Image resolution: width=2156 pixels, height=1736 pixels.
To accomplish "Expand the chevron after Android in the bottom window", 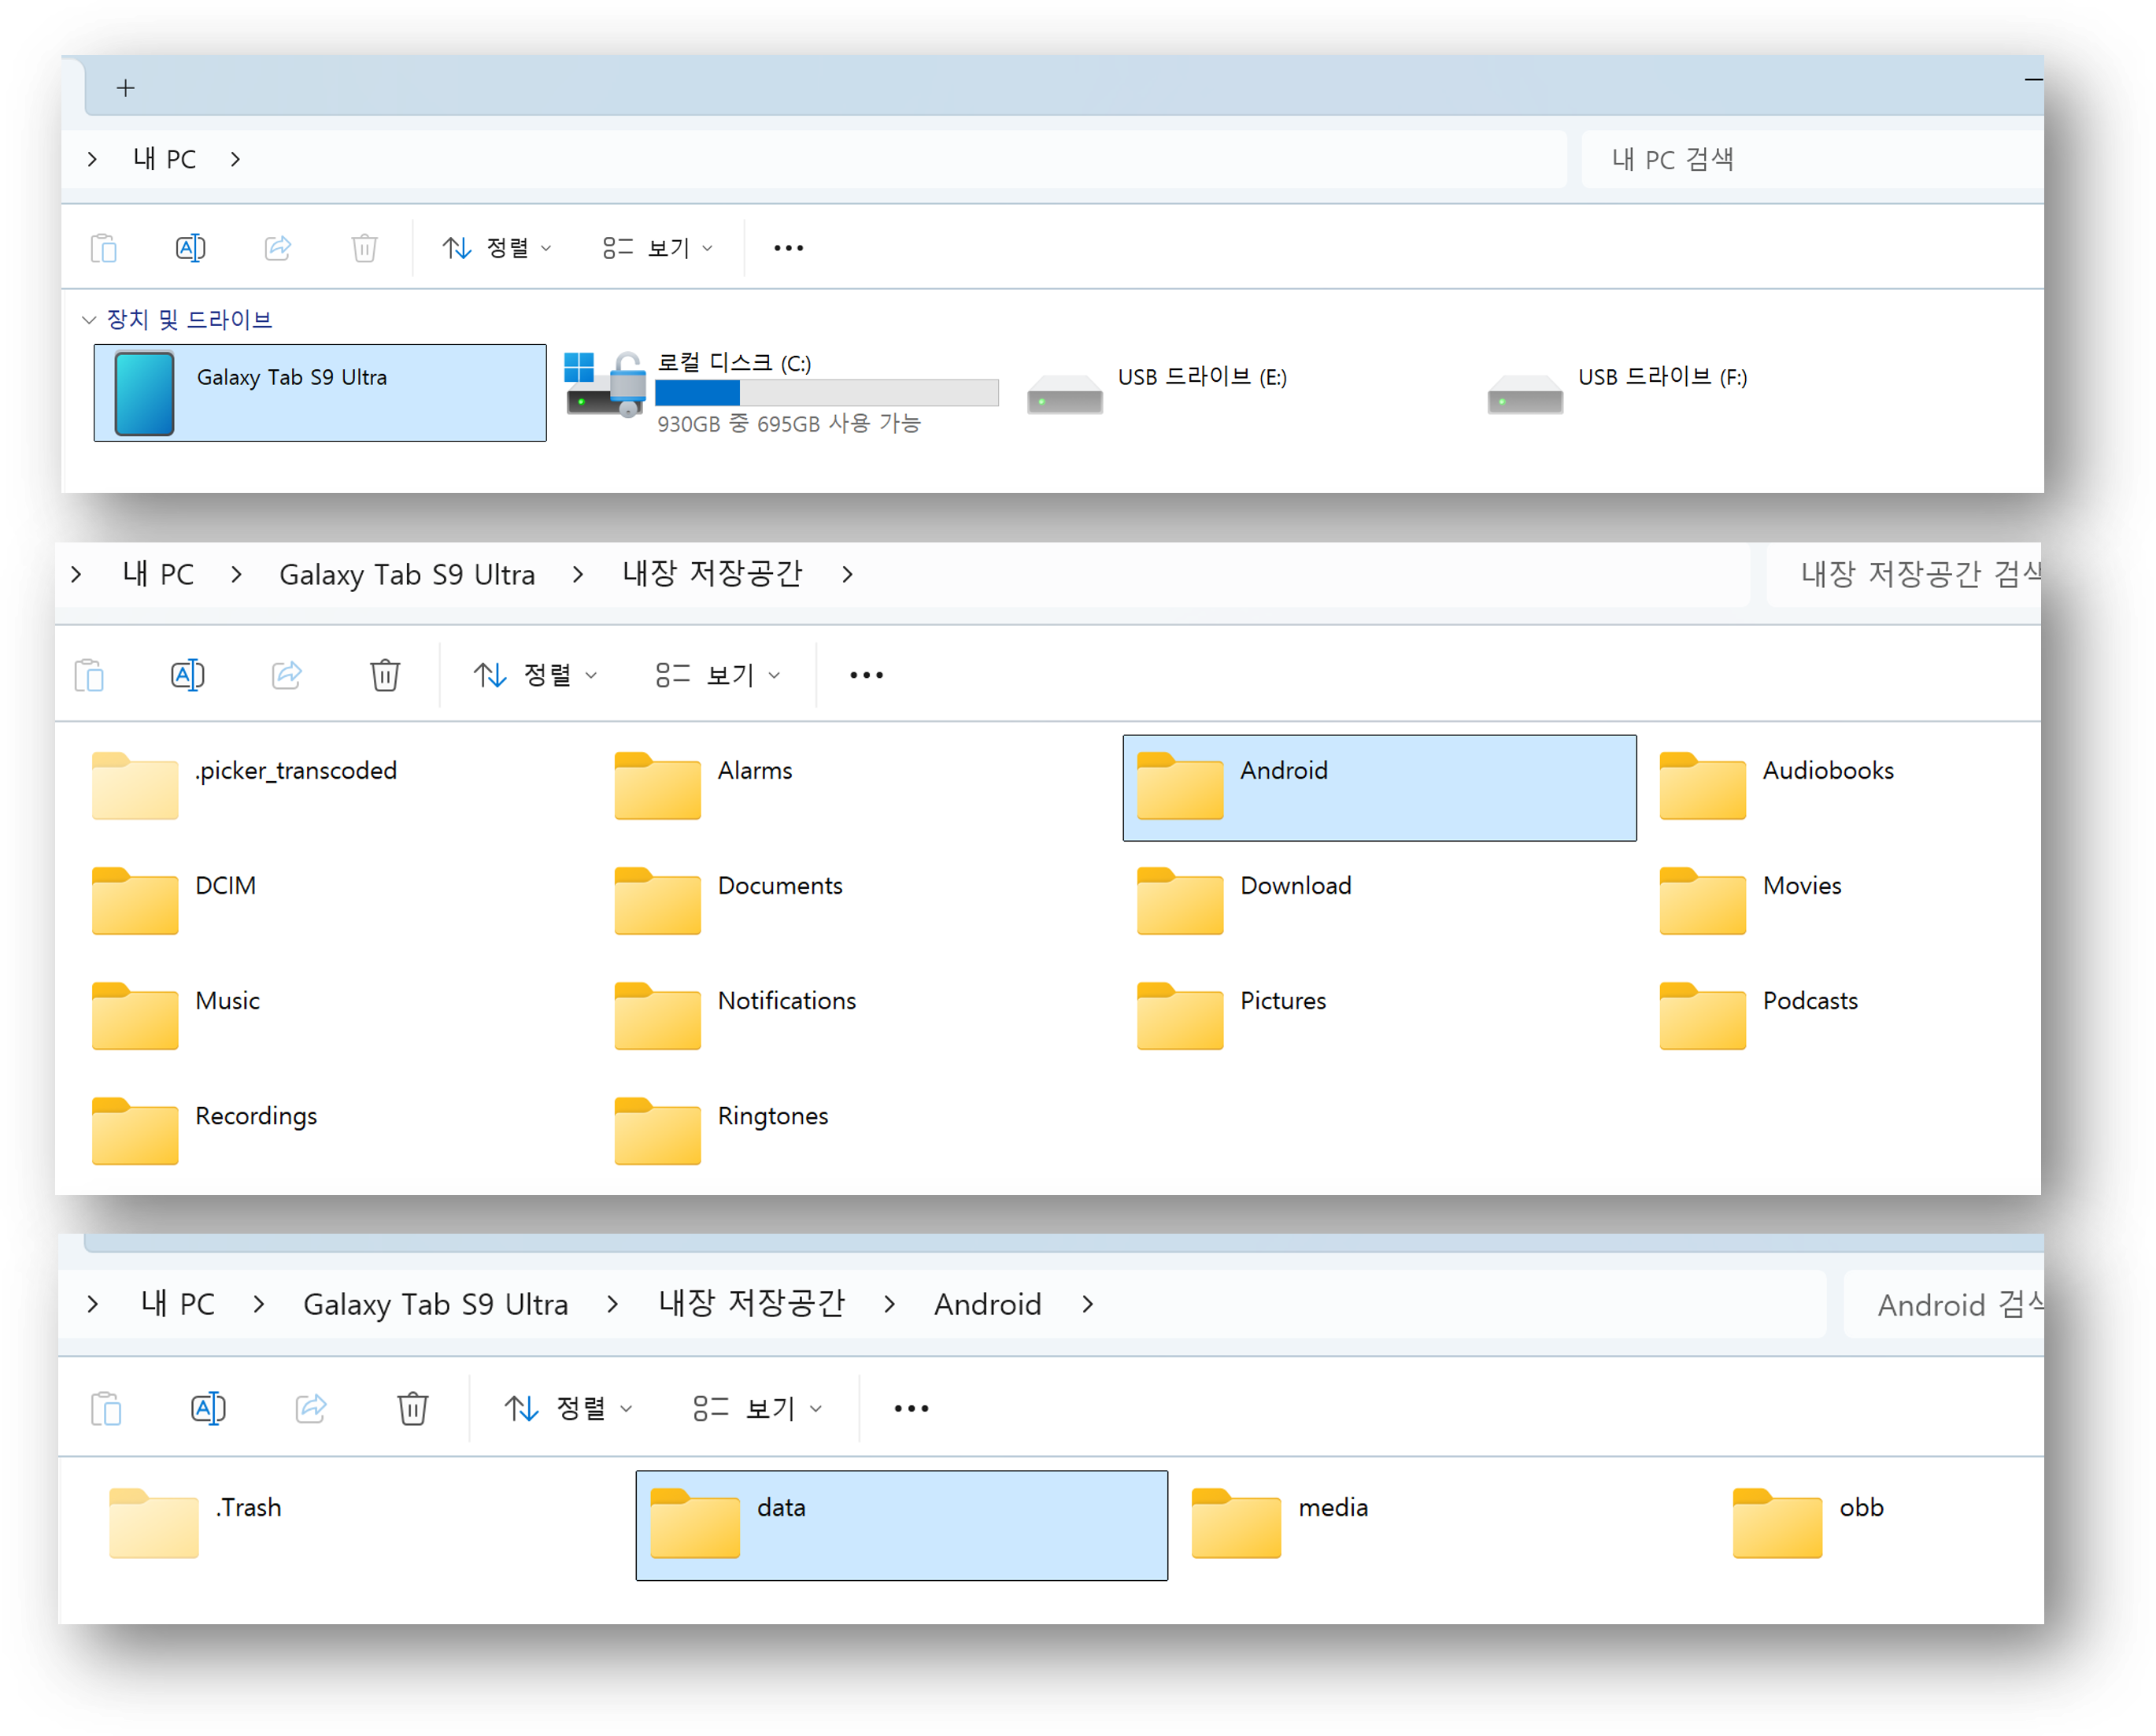I will click(x=1088, y=1305).
